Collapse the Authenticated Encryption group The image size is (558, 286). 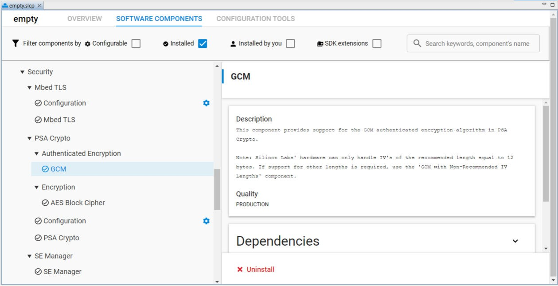pyautogui.click(x=36, y=153)
